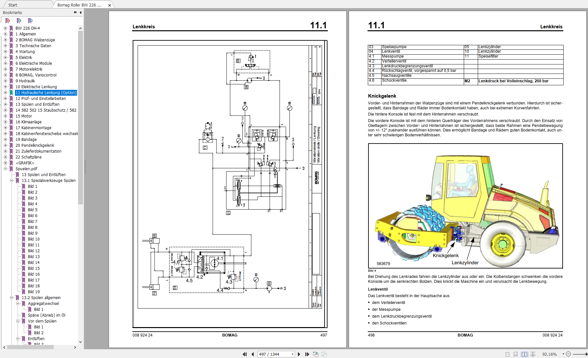Open bookmark 12 Prüf- und Einstellarbeiten

click(x=41, y=99)
